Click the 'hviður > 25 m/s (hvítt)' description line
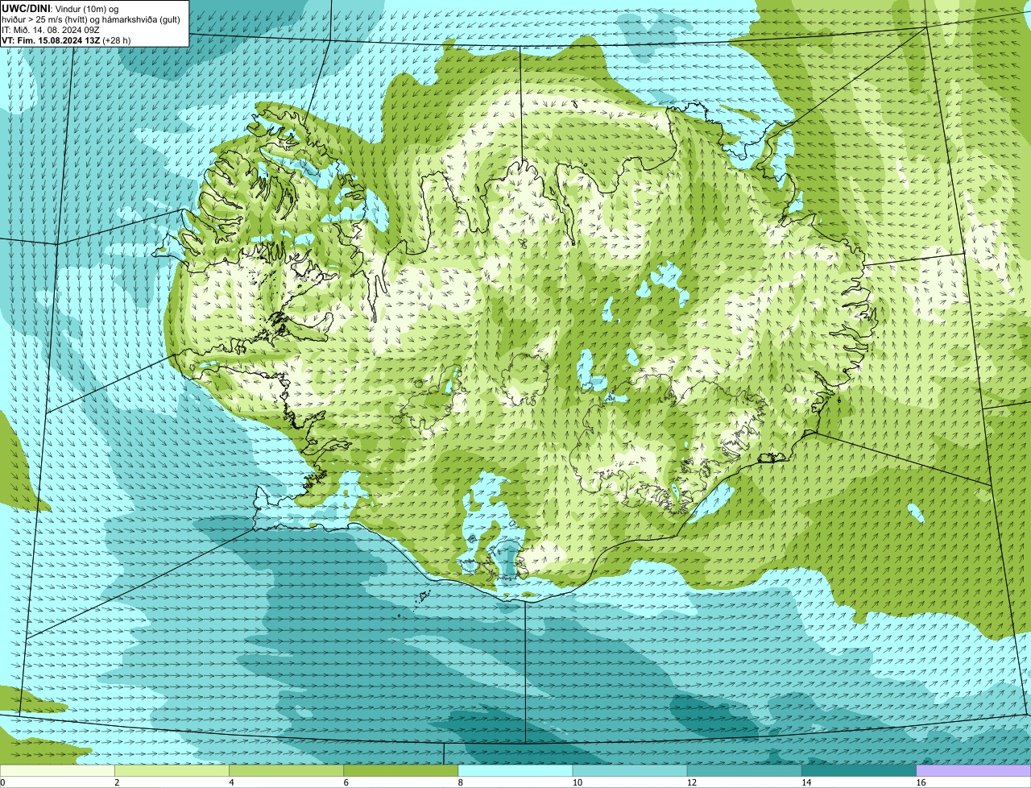 pos(91,19)
